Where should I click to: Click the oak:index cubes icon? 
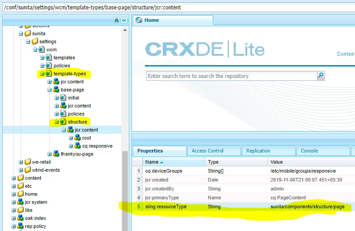[21, 218]
